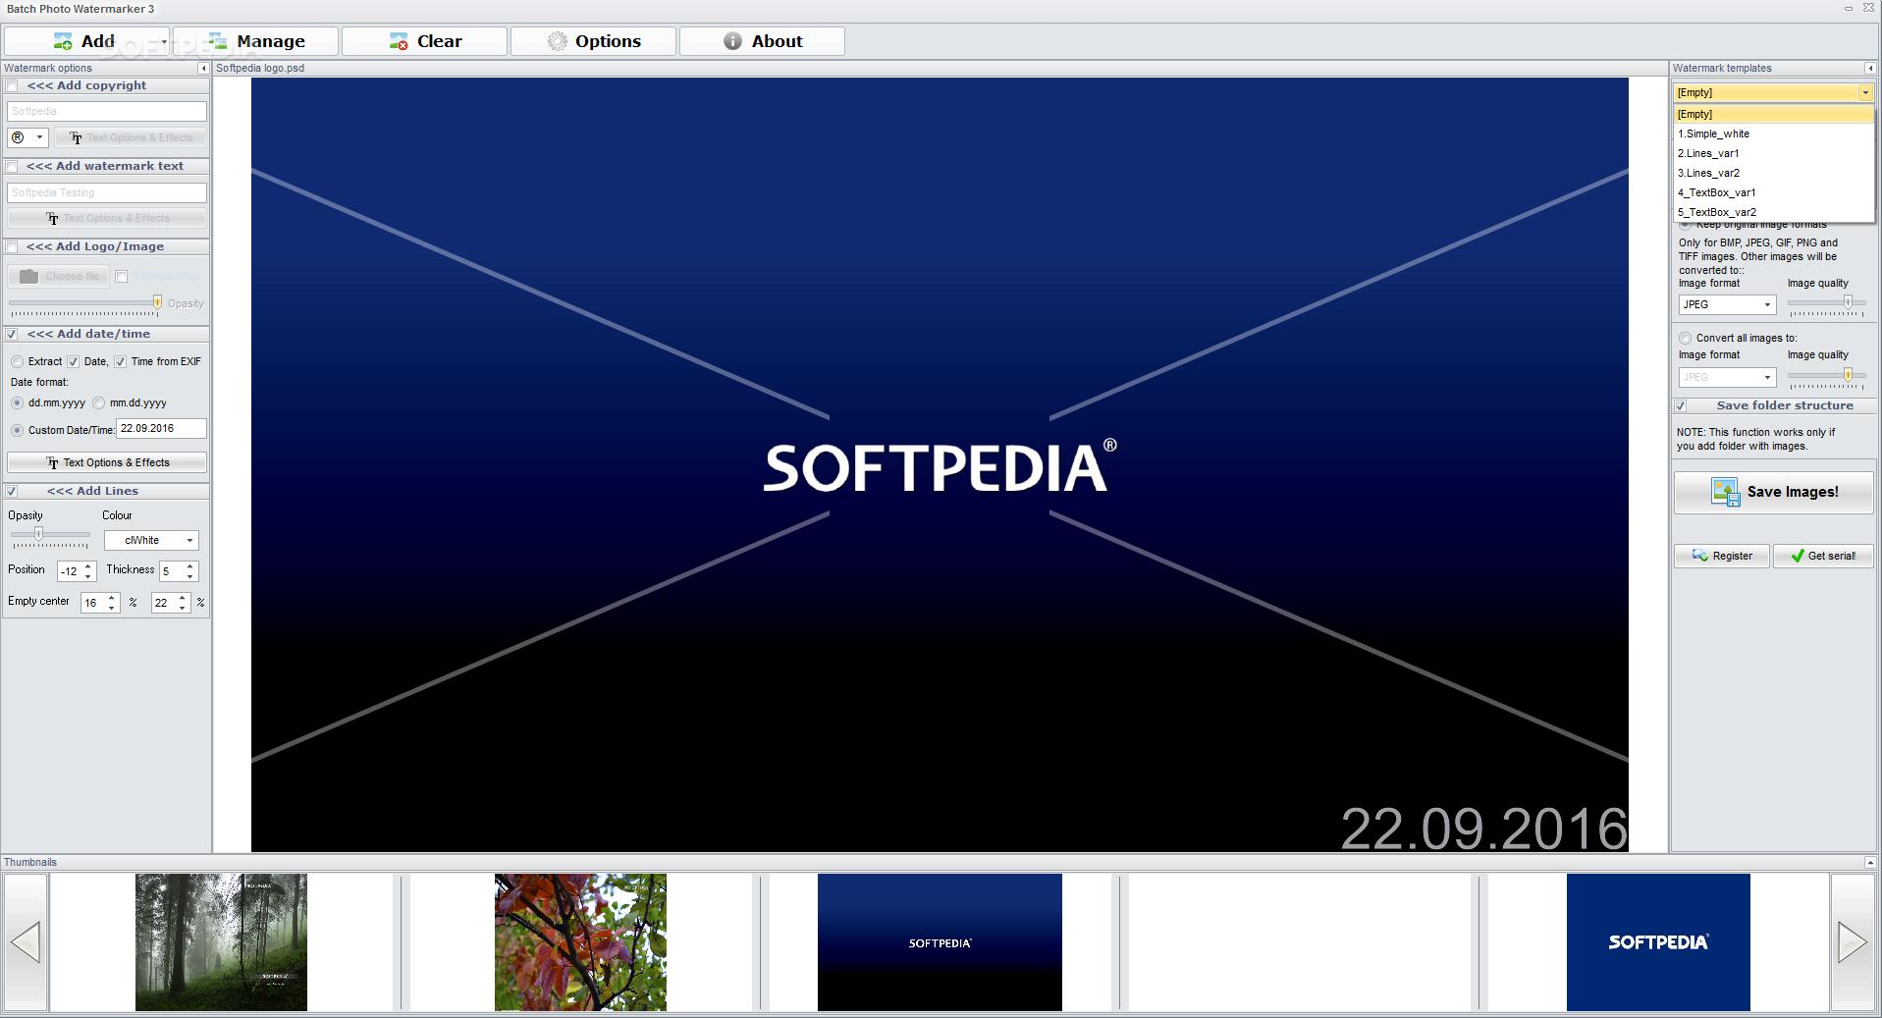Screen dimensions: 1882x1018
Task: Click the green check Get serial icon
Action: coord(1798,556)
